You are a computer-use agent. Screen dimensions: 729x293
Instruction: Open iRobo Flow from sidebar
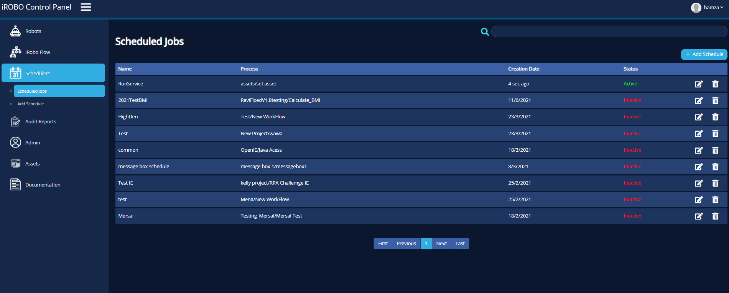click(38, 52)
